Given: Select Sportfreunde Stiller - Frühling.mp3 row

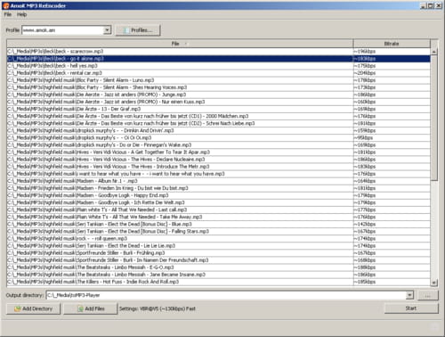Looking at the screenshot, I should point(218,253).
